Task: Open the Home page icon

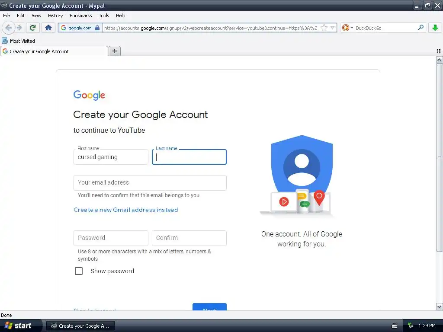Action: click(x=48, y=28)
